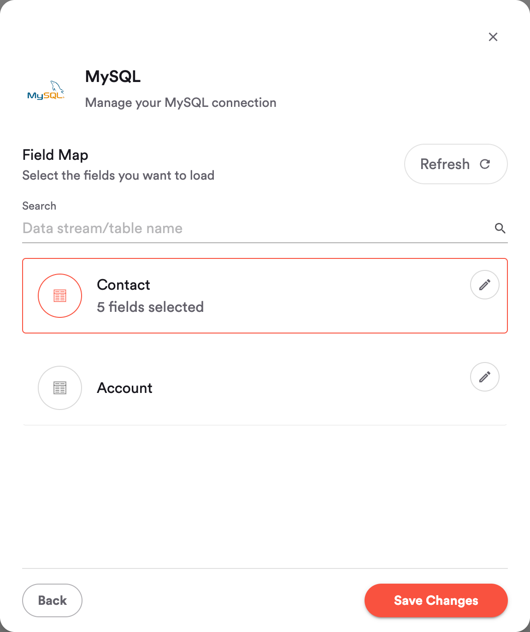Select the Account table row
The height and width of the screenshot is (632, 530).
(265, 388)
